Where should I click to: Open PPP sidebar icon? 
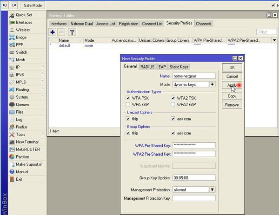click(12, 45)
